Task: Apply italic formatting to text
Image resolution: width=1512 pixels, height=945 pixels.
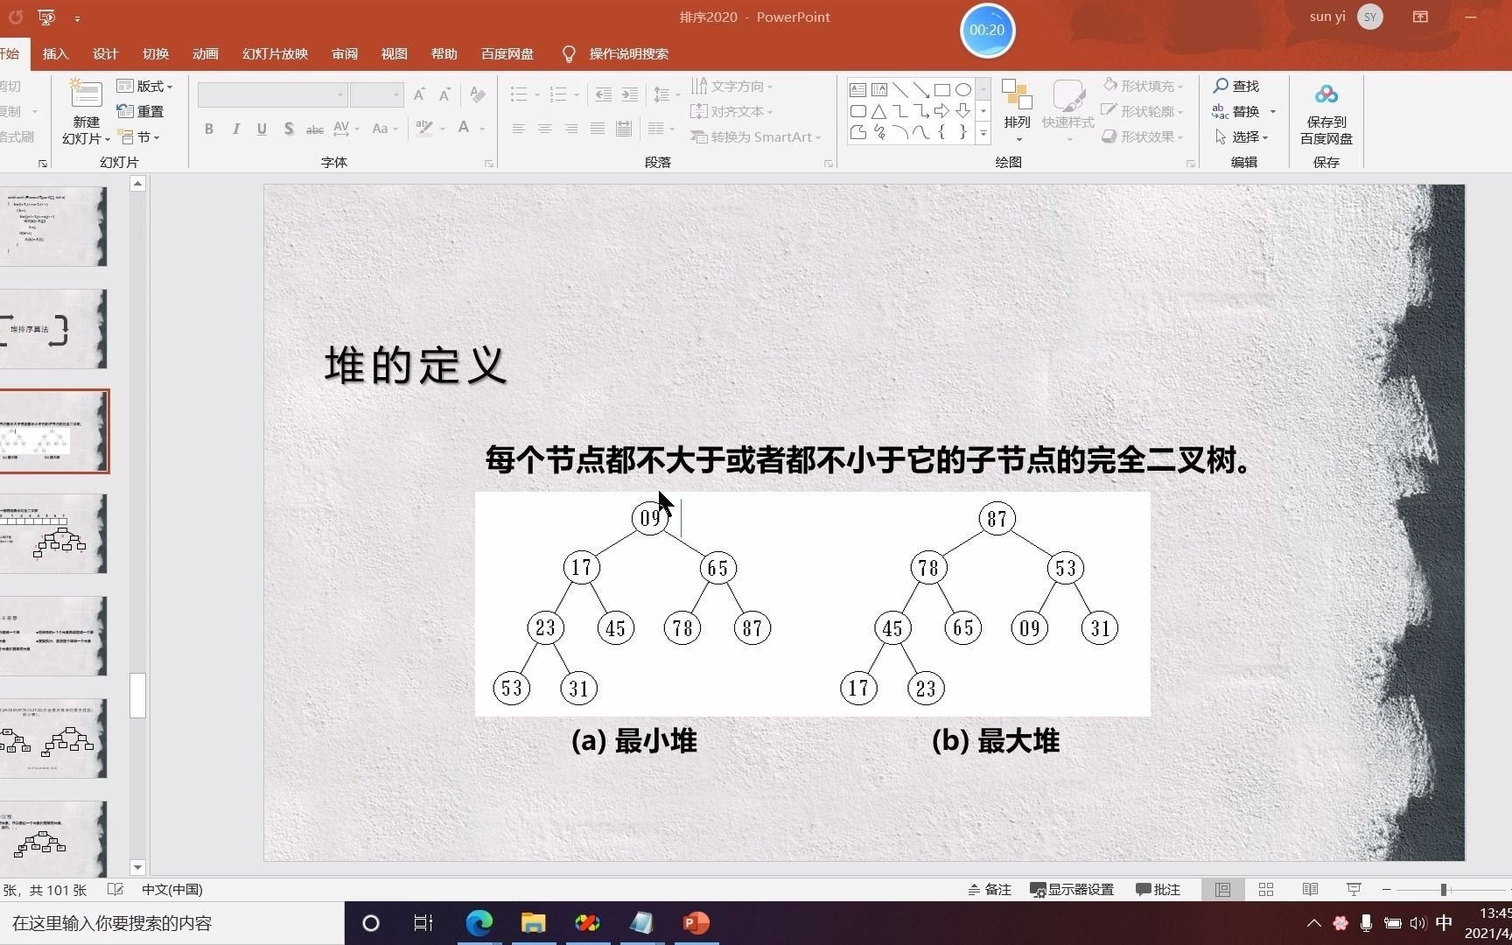Action: [x=235, y=129]
